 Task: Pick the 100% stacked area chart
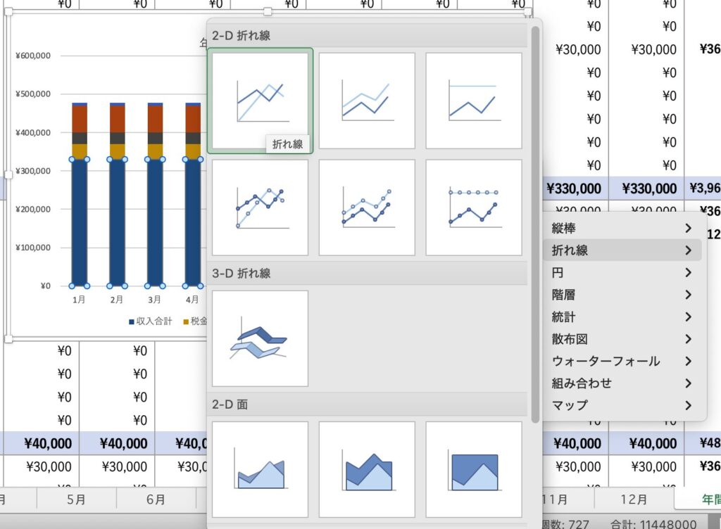coord(474,469)
